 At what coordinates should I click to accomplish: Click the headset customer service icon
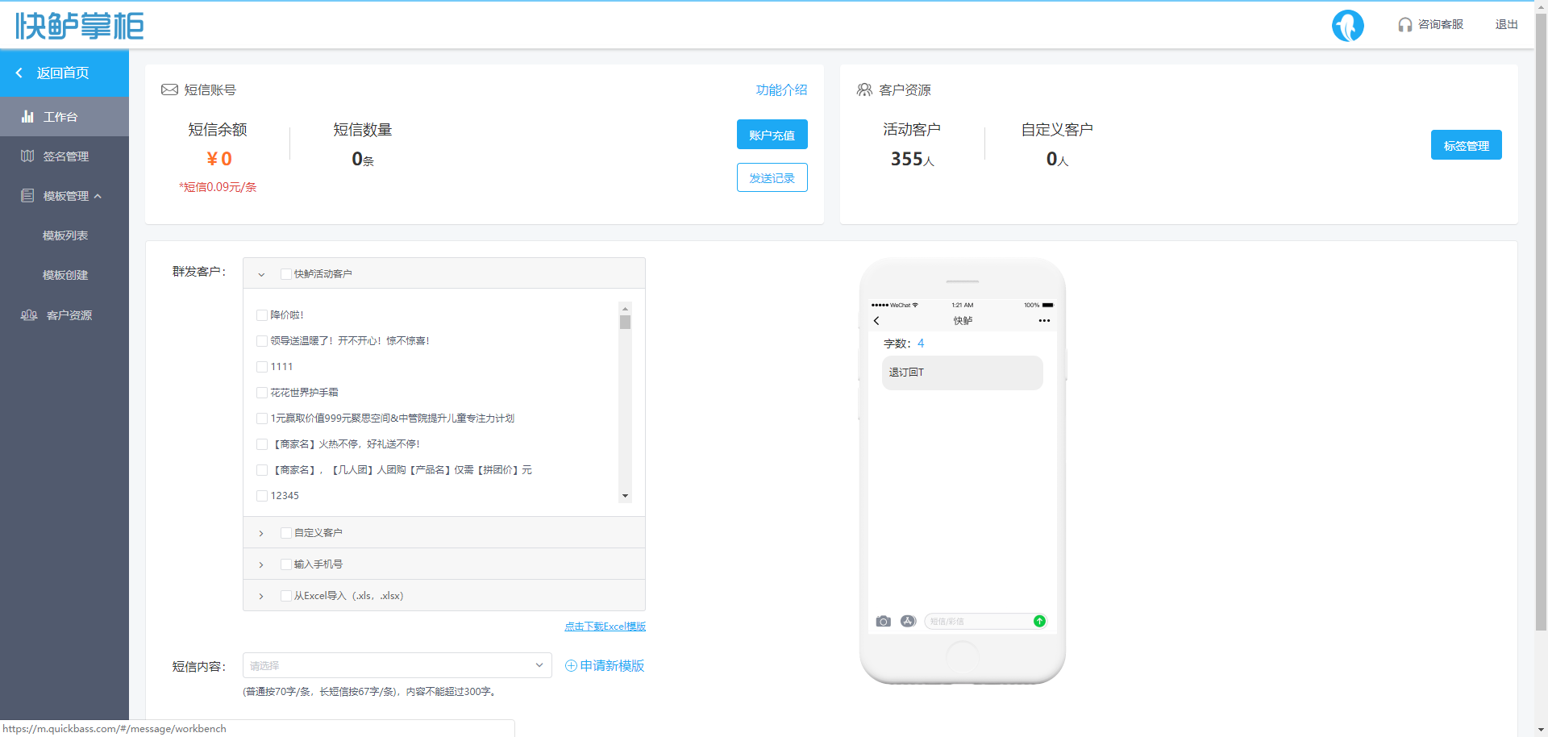(1404, 25)
